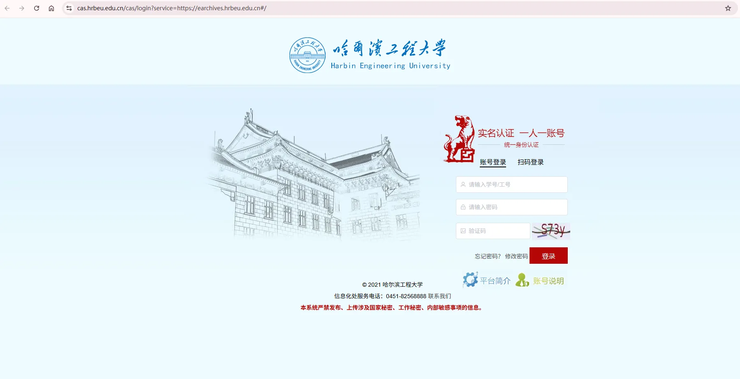Viewport: 740px width, 379px height.
Task: Focus the 请输入学号/工号 input field
Action: pos(511,185)
